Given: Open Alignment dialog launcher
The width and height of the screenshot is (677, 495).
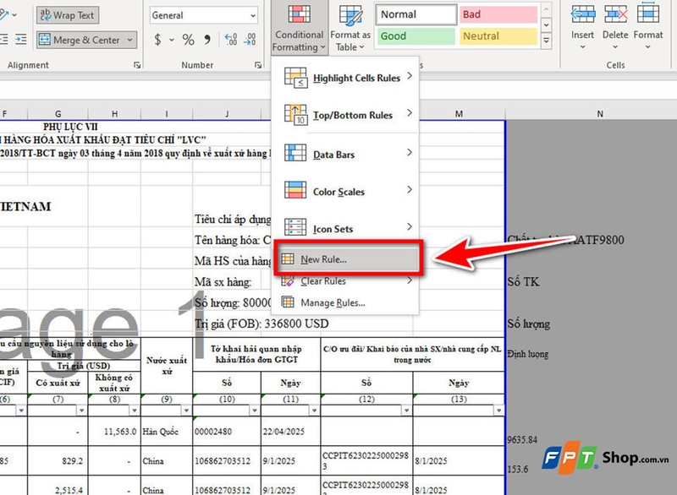Looking at the screenshot, I should [x=137, y=65].
